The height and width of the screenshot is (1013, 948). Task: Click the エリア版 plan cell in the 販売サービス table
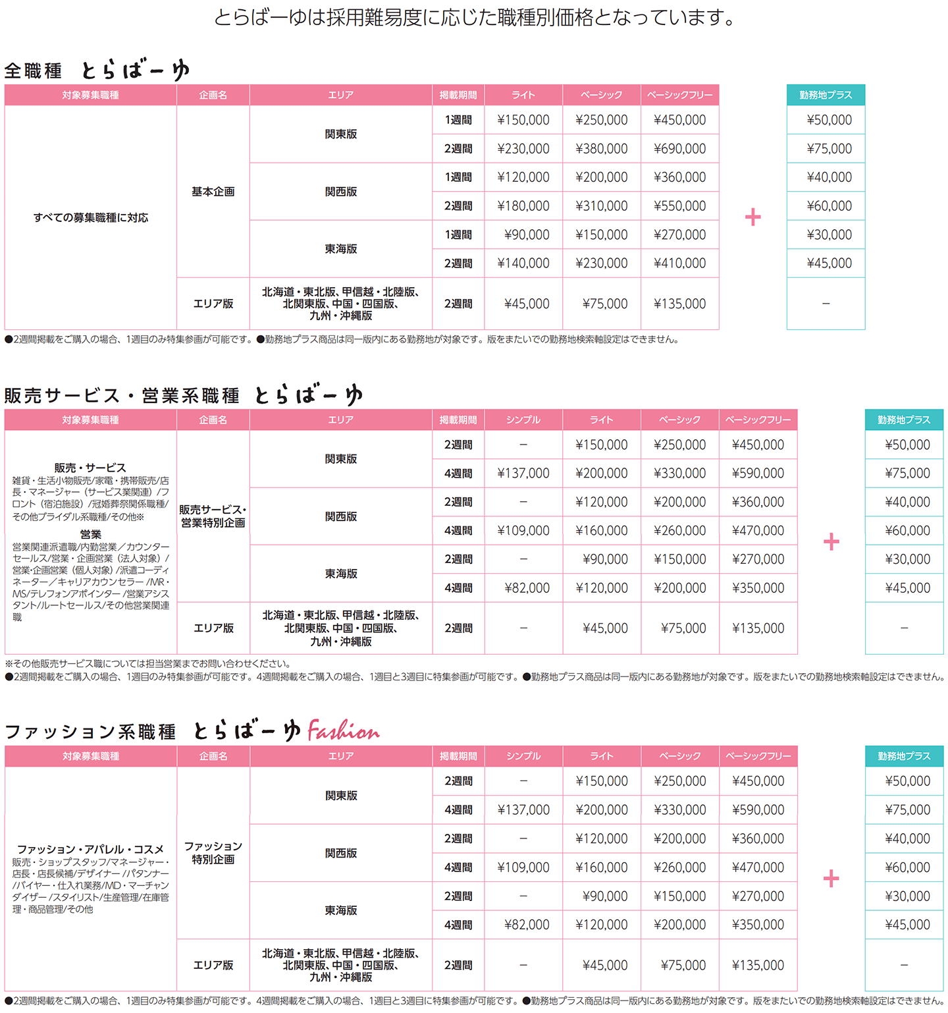tap(213, 628)
